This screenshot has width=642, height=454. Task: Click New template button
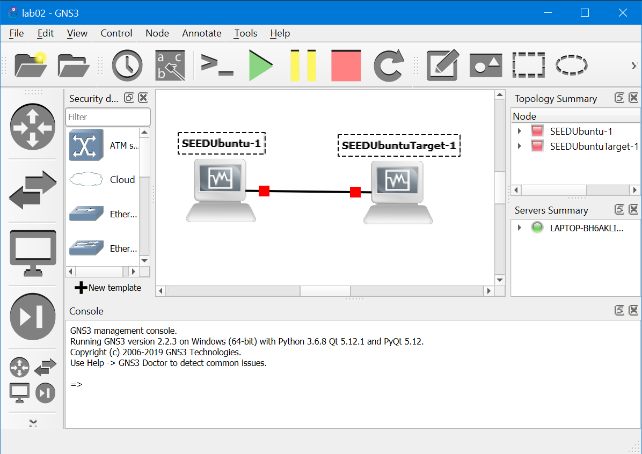[x=108, y=288]
